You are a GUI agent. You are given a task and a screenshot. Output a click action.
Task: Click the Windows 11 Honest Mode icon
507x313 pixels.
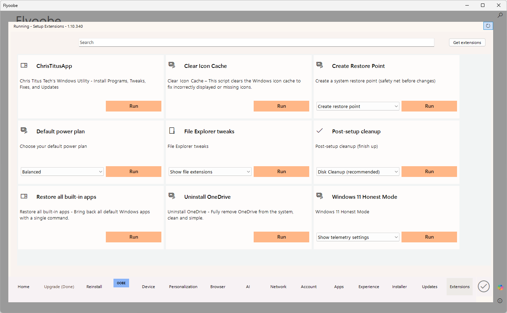click(320, 196)
